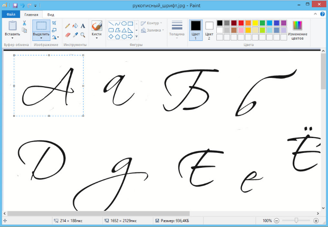Switch to the Главная tab
The height and width of the screenshot is (227, 328).
tap(31, 14)
